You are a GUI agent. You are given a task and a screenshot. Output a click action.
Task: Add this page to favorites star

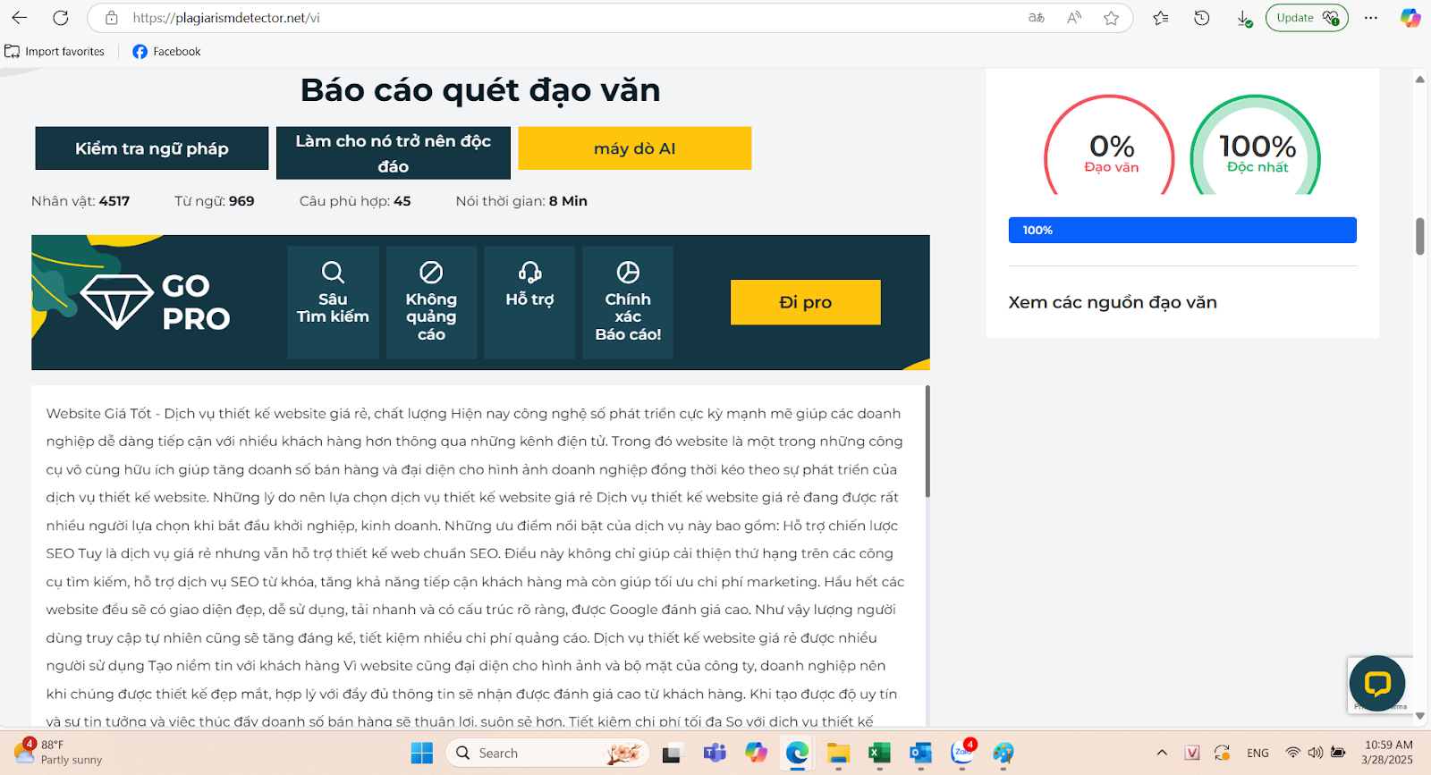tap(1111, 18)
